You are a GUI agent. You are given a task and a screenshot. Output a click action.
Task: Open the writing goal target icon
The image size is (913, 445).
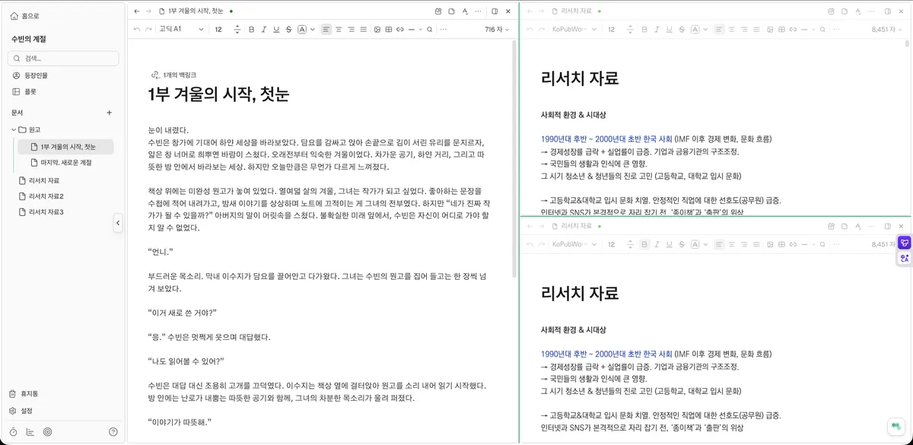(x=47, y=432)
